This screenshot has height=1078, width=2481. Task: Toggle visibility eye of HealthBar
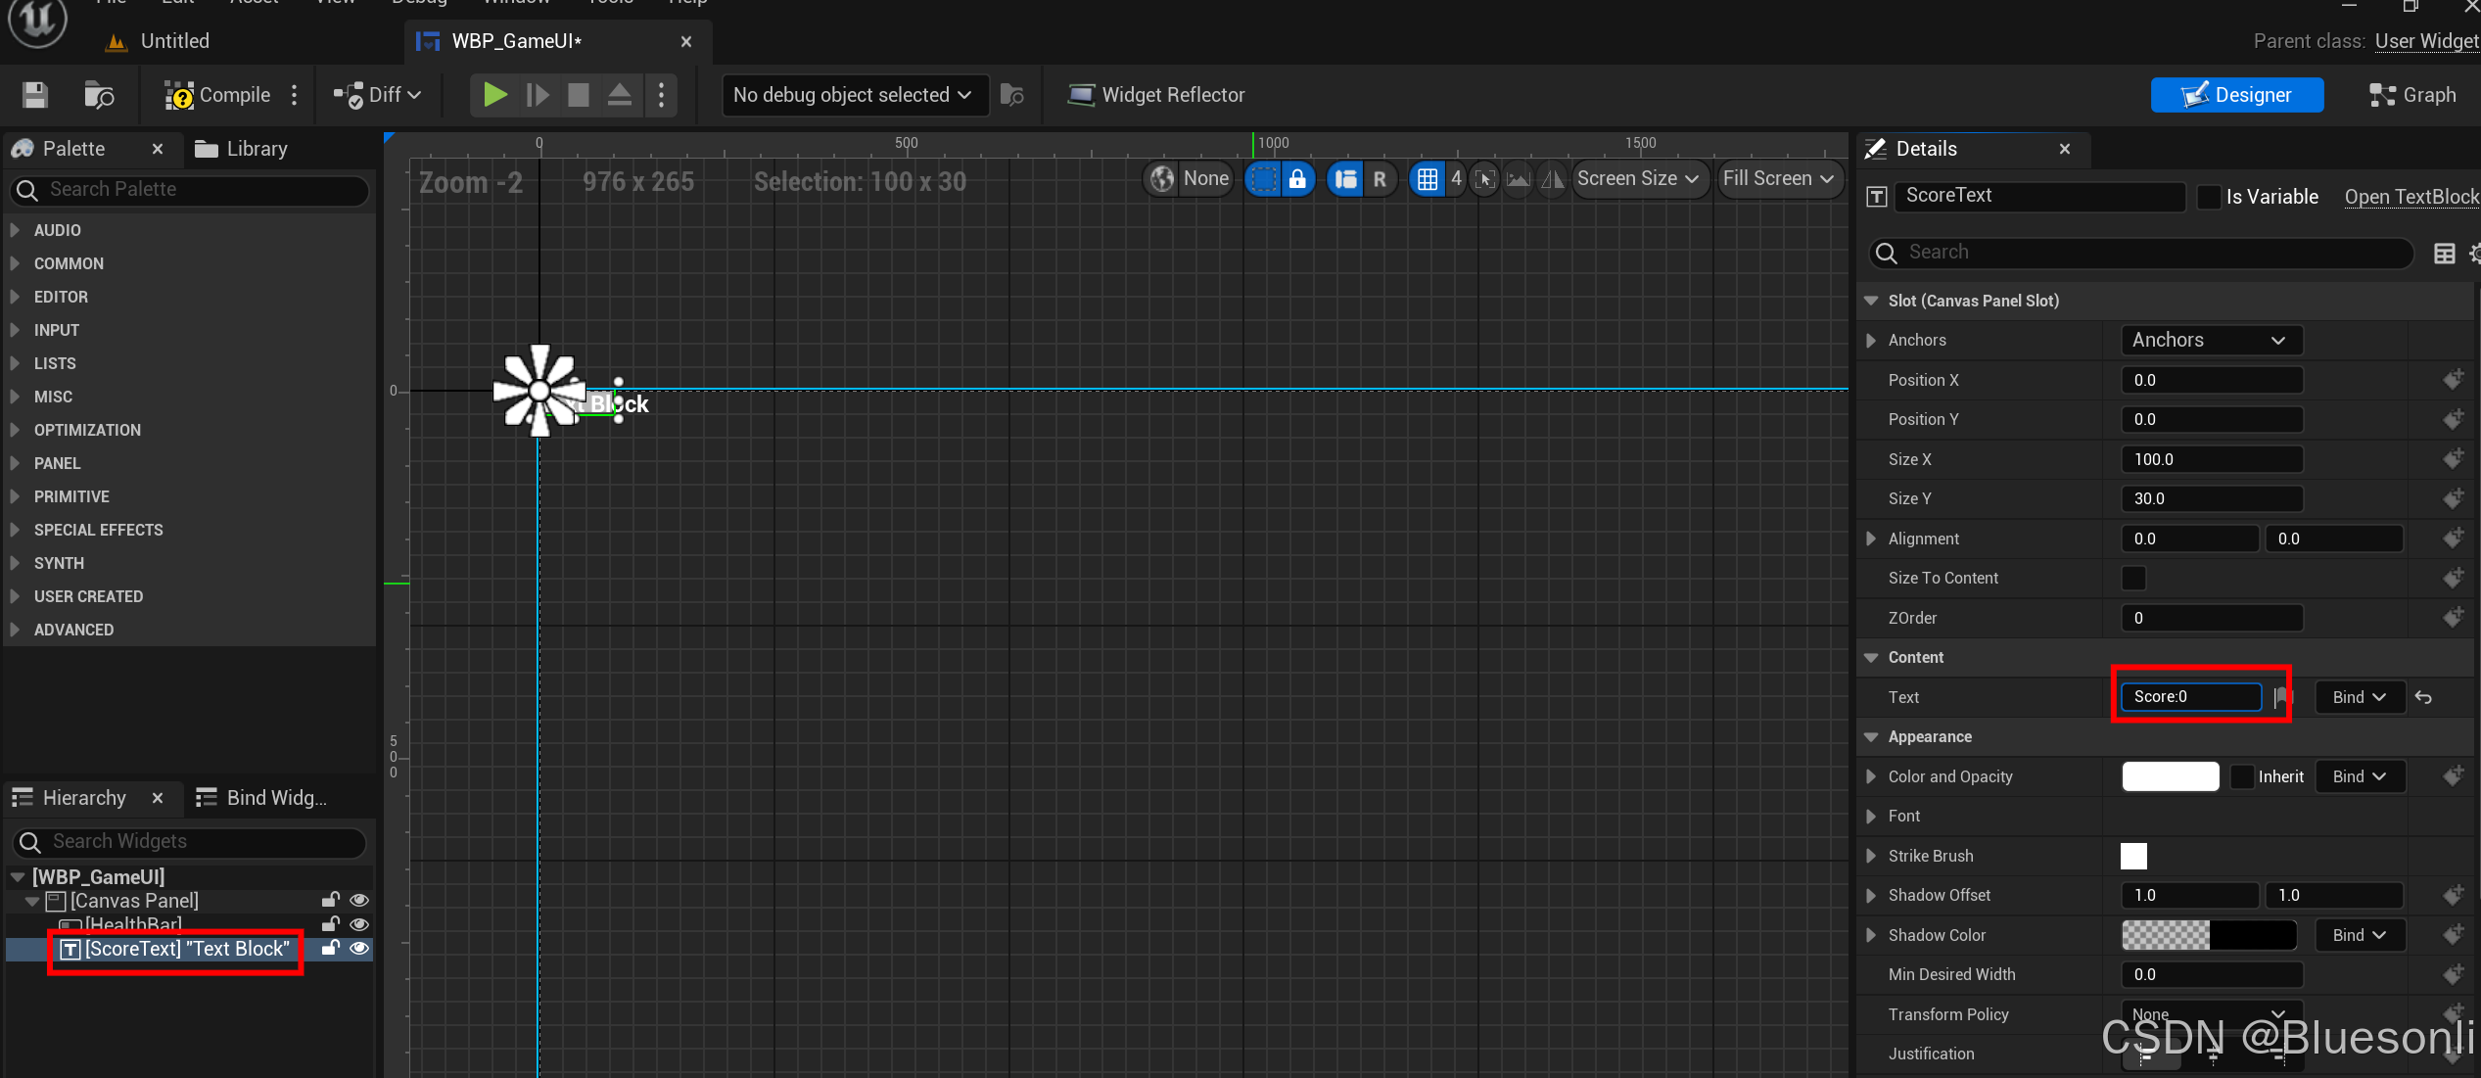point(359,924)
